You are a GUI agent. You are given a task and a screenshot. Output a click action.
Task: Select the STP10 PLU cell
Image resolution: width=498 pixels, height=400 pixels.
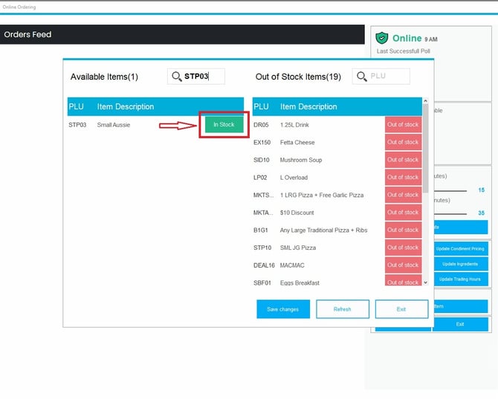(x=262, y=248)
